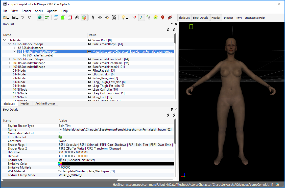Collapse all rows in Block List (double down arrows)
The width and height of the screenshot is (285, 188).
[168, 30]
